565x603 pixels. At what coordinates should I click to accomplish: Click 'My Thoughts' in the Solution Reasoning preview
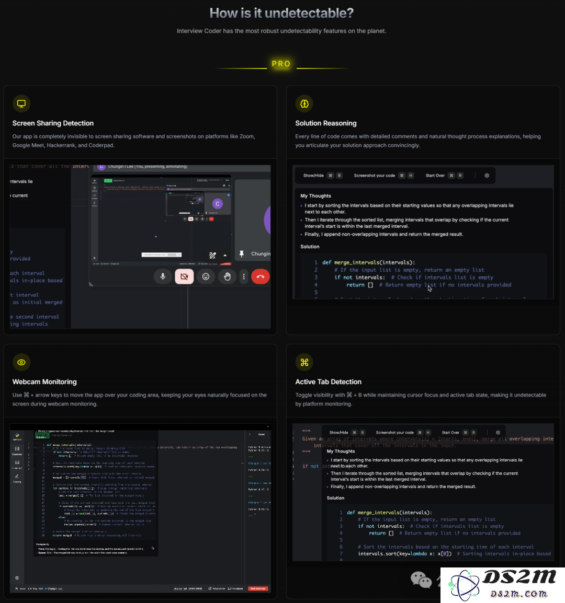[x=315, y=196]
